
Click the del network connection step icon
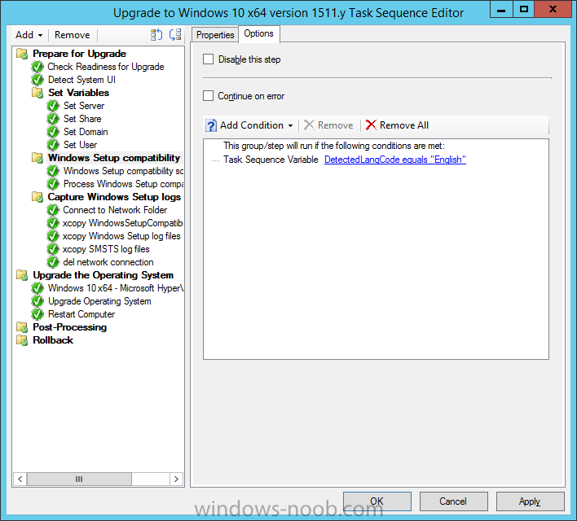[53, 262]
